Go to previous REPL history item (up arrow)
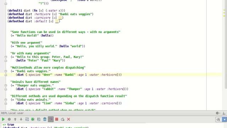Image resolution: width=227 pixels, height=128 pixels. point(15,119)
